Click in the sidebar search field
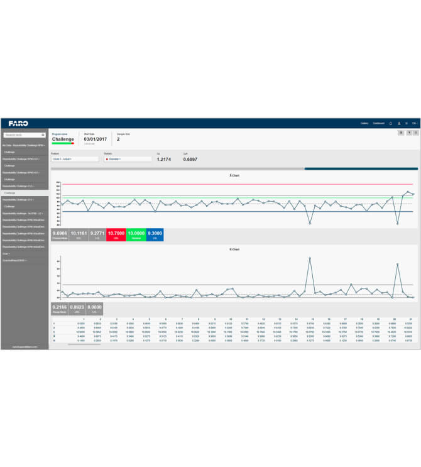Viewport: 421px width, 467px height. 21,135
